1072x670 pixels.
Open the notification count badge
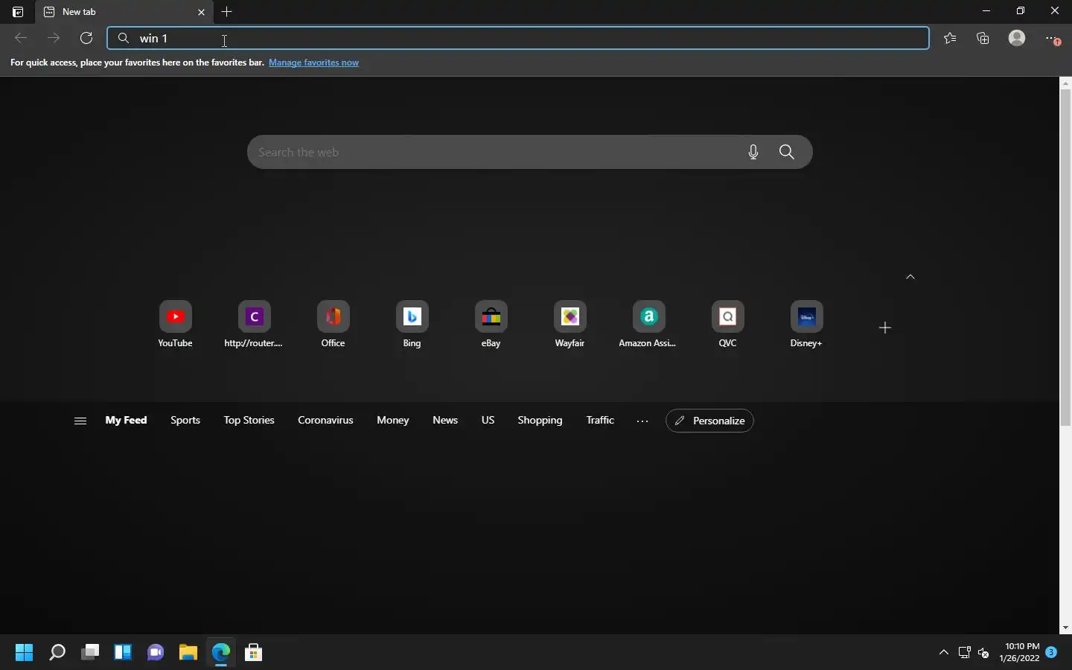point(1051,652)
